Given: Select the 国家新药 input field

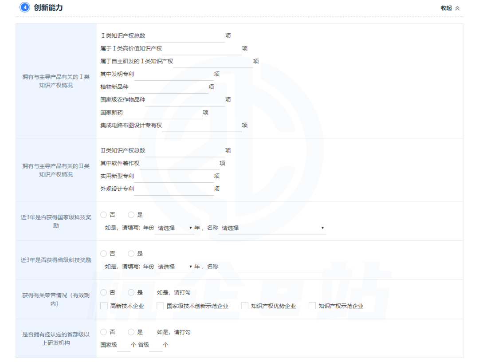Looking at the screenshot, I should [162, 113].
